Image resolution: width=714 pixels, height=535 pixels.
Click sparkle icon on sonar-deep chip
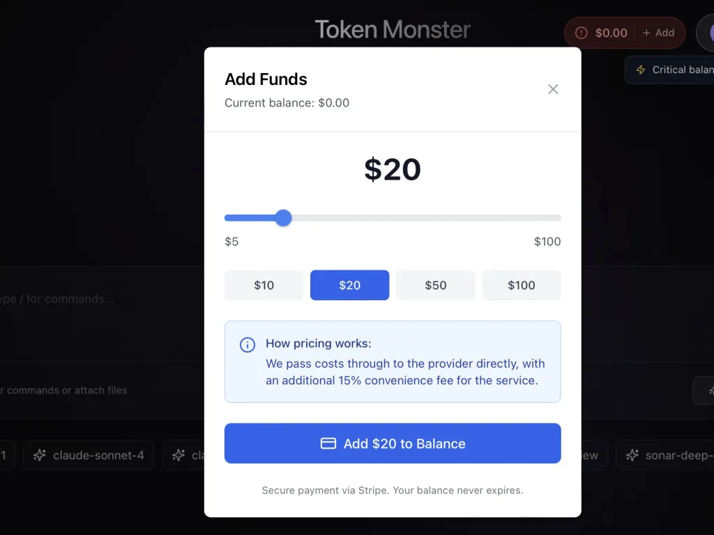pyautogui.click(x=632, y=455)
